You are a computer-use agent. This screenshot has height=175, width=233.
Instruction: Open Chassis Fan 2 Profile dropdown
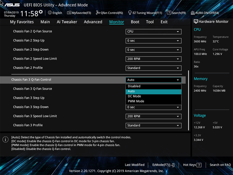[x=153, y=68]
